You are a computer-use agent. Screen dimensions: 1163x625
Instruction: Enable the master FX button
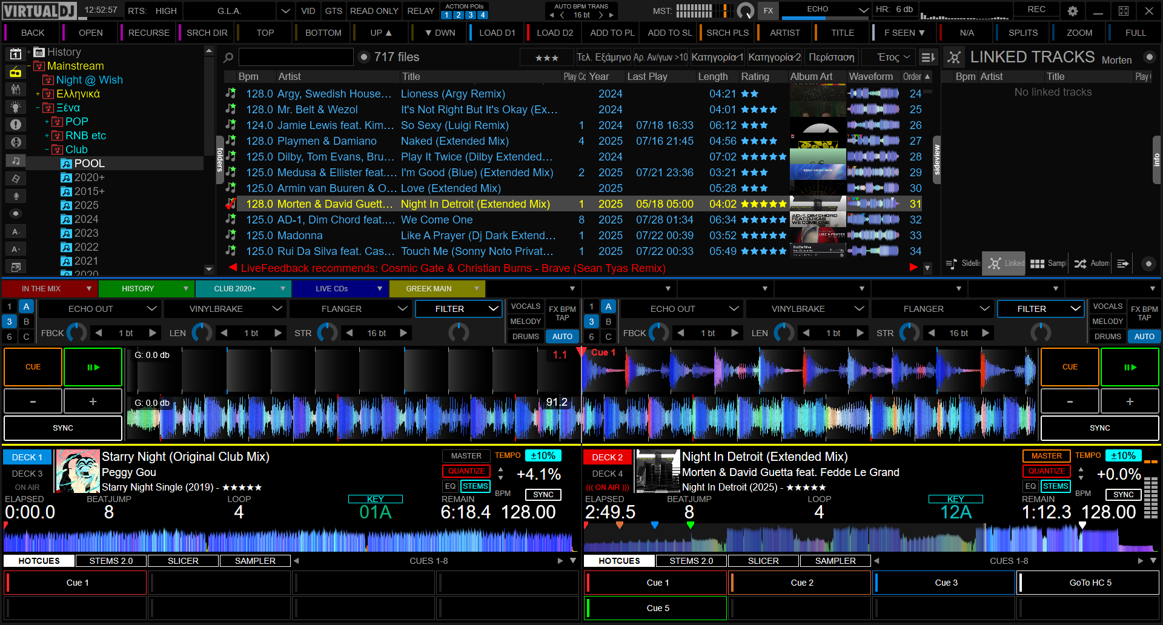768,11
